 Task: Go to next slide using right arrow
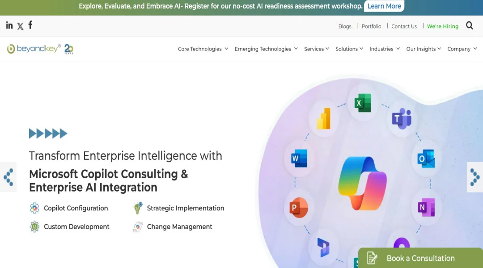click(475, 177)
